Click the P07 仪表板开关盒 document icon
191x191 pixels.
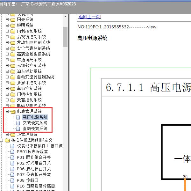(x=12, y=174)
